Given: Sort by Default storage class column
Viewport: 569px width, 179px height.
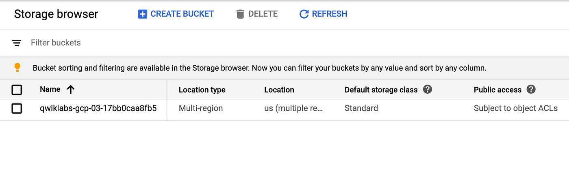Looking at the screenshot, I should coord(381,90).
